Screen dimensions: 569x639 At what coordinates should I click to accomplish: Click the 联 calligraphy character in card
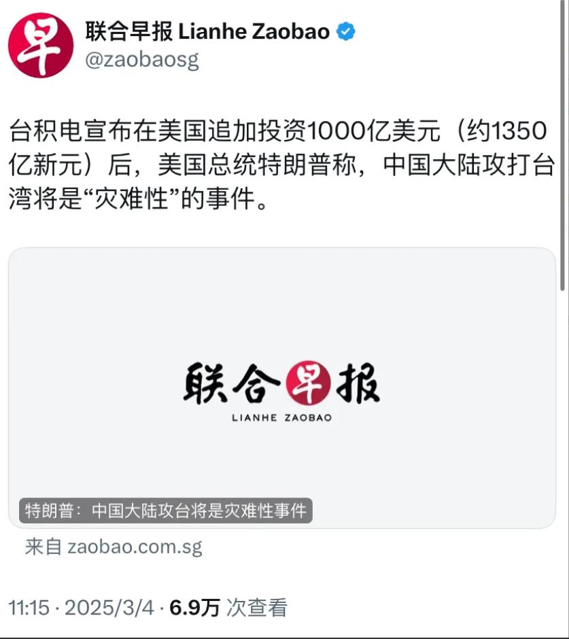(x=205, y=383)
